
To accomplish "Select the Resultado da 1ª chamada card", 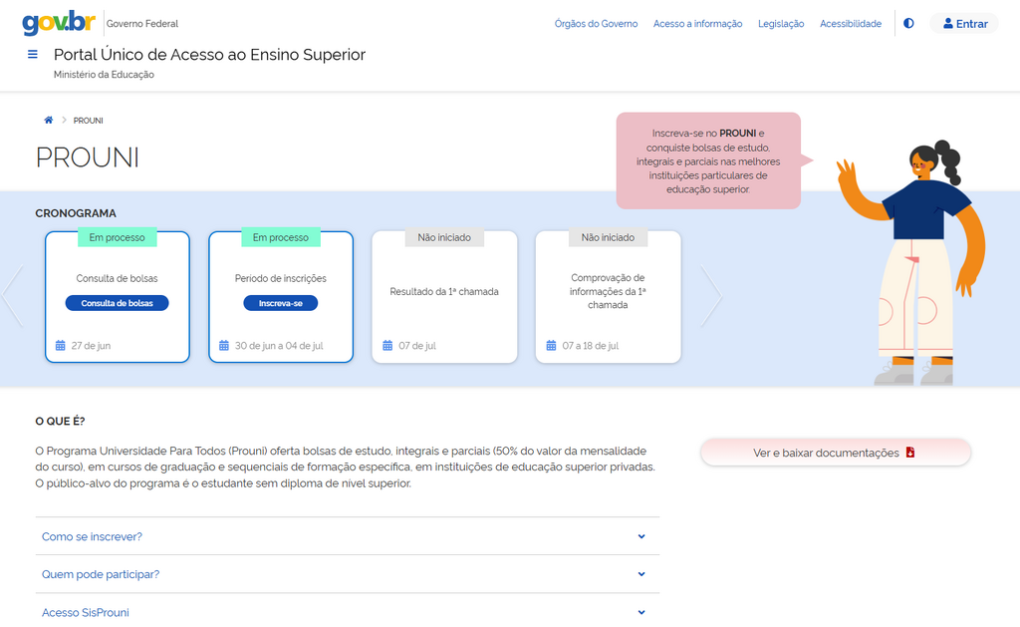I will click(x=444, y=296).
